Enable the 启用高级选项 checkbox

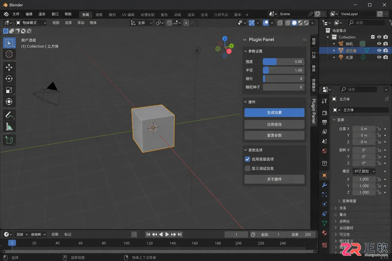(x=247, y=159)
